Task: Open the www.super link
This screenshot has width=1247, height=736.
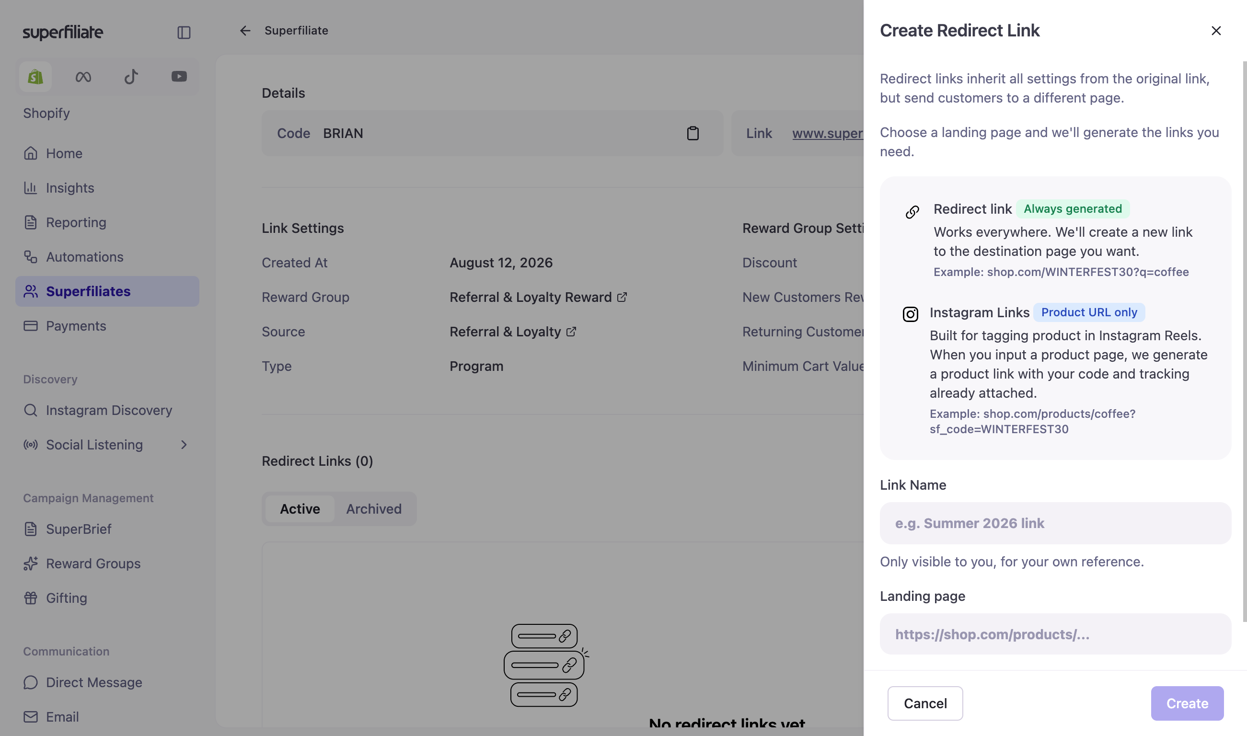Action: [828, 133]
